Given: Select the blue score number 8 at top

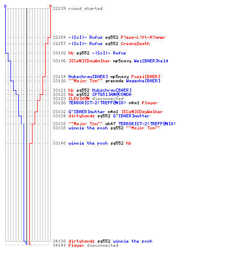Looking at the screenshot, I should coord(5,6).
